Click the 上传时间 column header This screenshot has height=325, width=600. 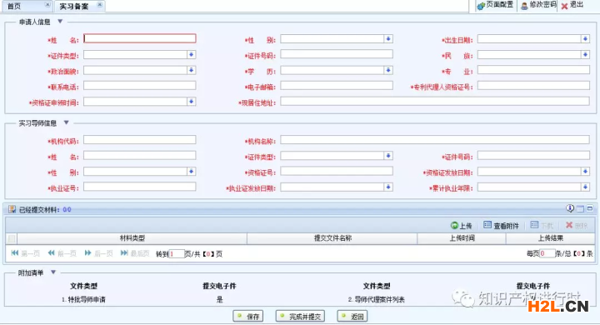462,238
